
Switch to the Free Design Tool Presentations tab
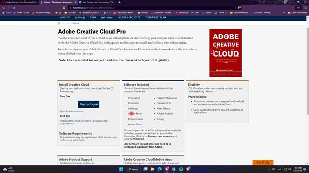coord(97,2)
